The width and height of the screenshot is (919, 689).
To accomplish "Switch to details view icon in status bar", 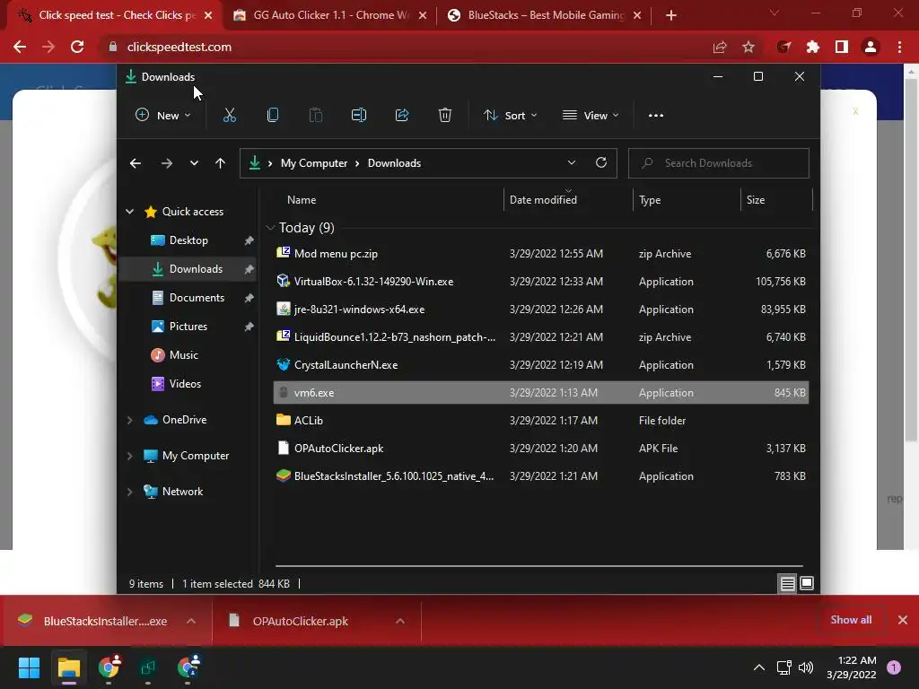I will [x=787, y=583].
